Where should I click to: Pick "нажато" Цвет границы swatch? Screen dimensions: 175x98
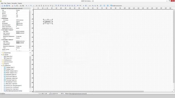tap(18, 43)
